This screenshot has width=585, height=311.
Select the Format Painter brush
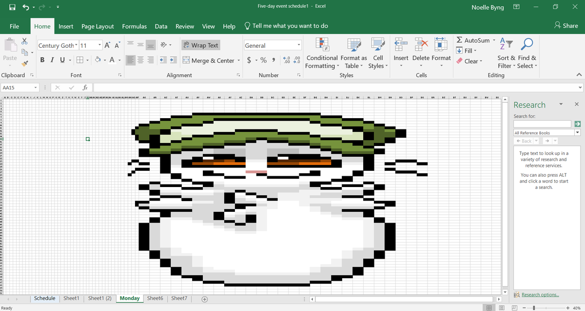pos(24,64)
